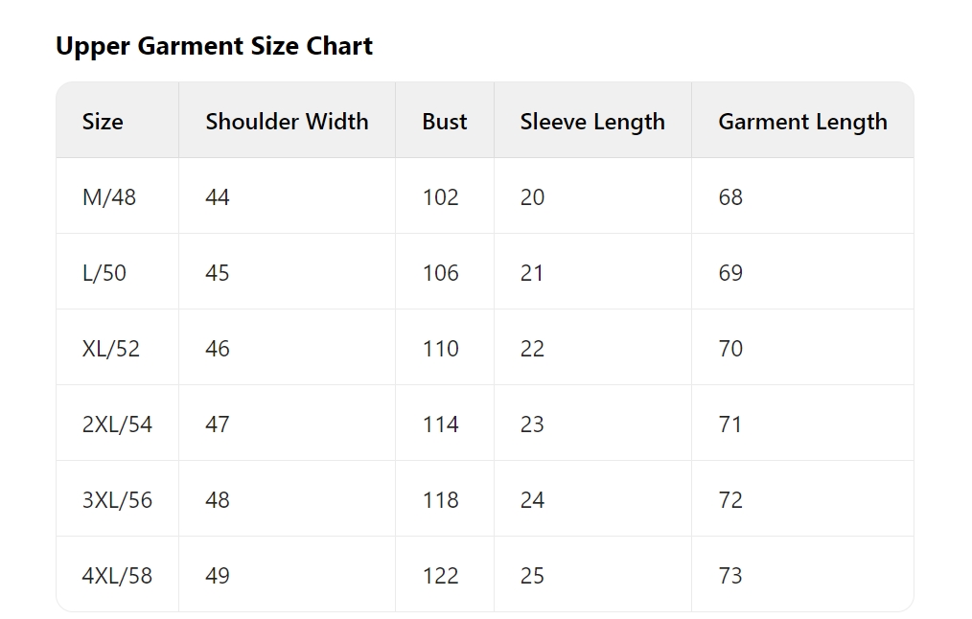Click the Shoulder Width column header
Screen dimensions: 972x619
coord(287,122)
